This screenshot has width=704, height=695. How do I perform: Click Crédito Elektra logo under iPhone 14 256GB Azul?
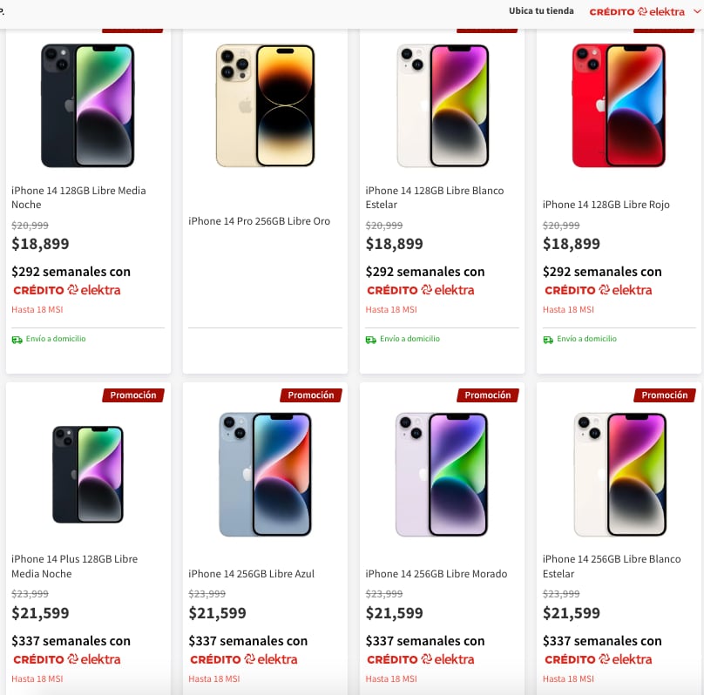pos(243,659)
